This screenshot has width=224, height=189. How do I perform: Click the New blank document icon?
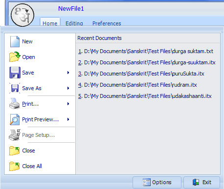pos(15,41)
